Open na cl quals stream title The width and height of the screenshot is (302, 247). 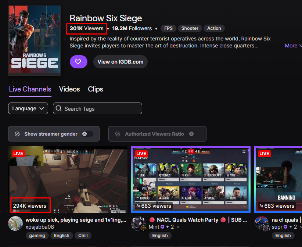[x=287, y=220]
